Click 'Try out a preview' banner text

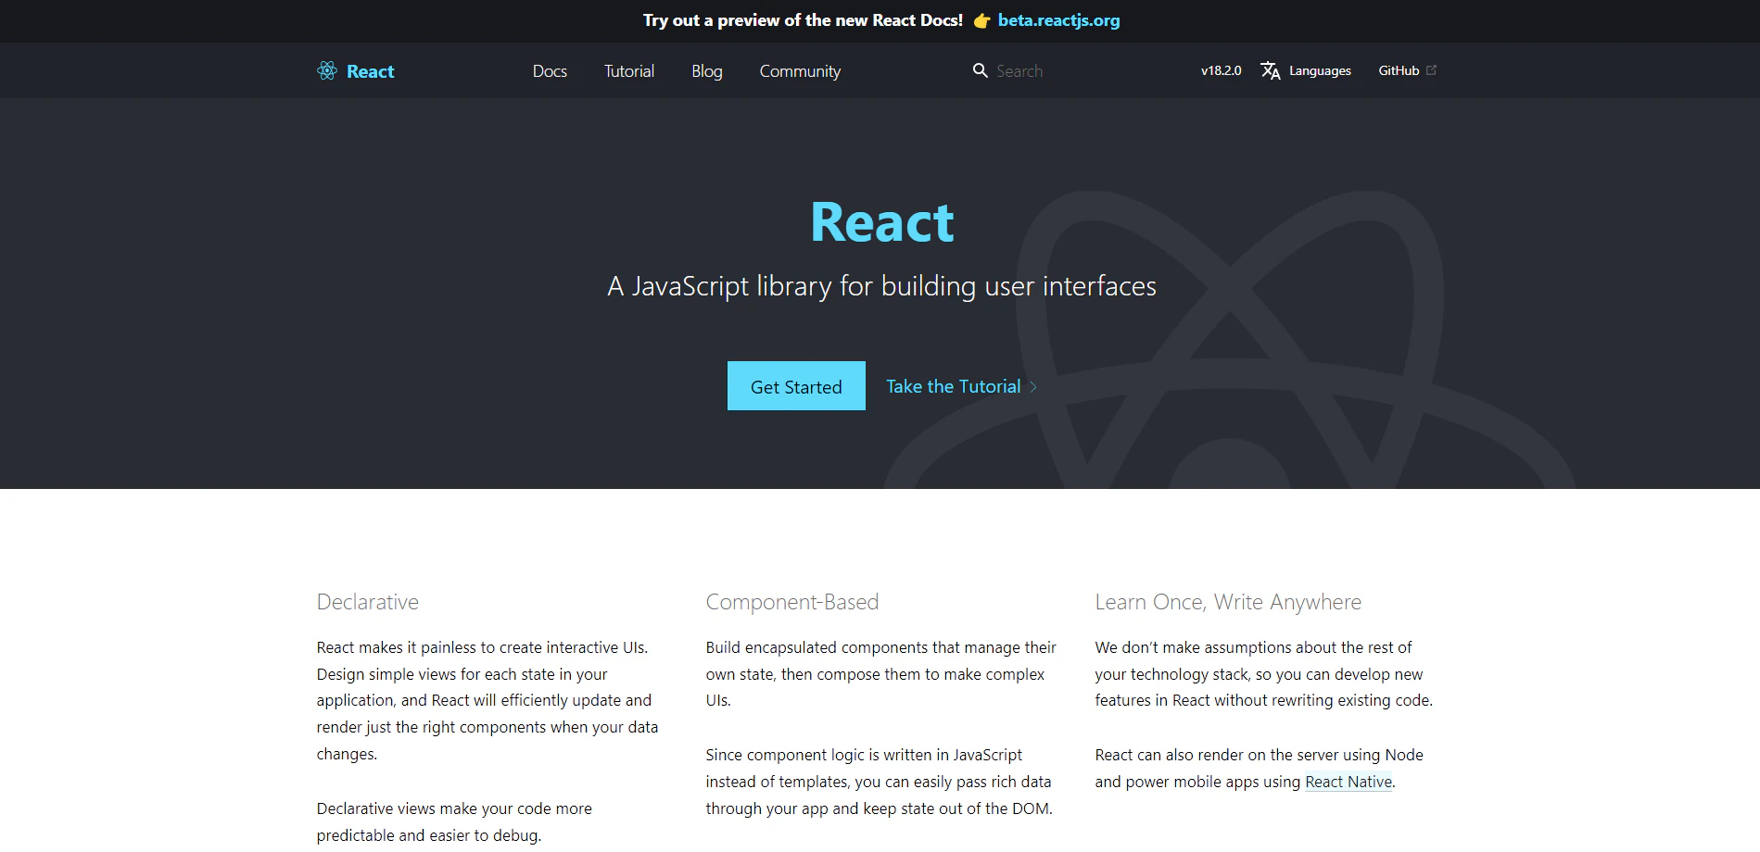[803, 20]
